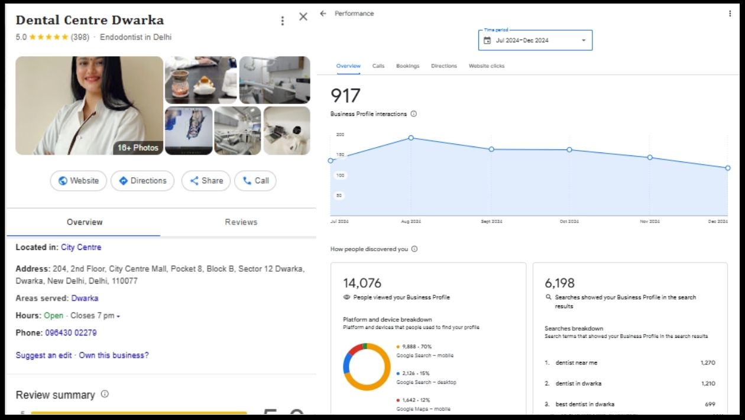The width and height of the screenshot is (745, 420).
Task: Open the Website clicks tab
Action: pos(487,66)
